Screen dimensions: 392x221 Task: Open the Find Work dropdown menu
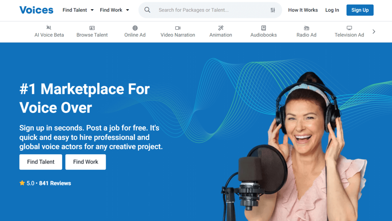tap(114, 10)
